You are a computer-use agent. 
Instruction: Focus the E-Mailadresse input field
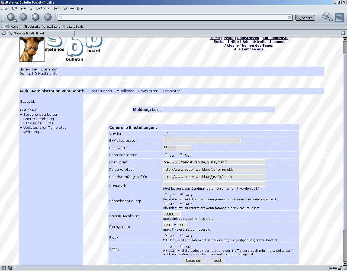click(x=202, y=140)
